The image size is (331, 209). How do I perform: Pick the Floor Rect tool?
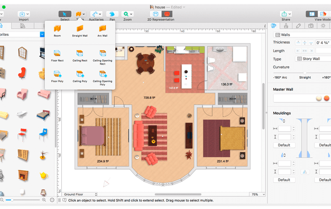57,56
